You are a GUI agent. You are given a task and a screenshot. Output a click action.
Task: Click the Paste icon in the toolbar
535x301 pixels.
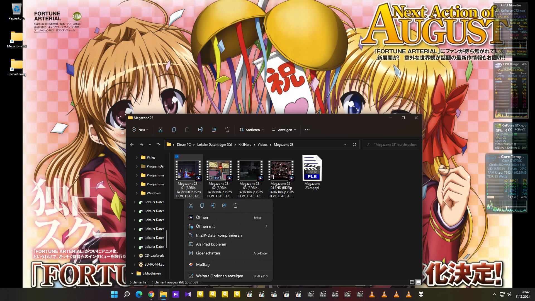(x=187, y=130)
